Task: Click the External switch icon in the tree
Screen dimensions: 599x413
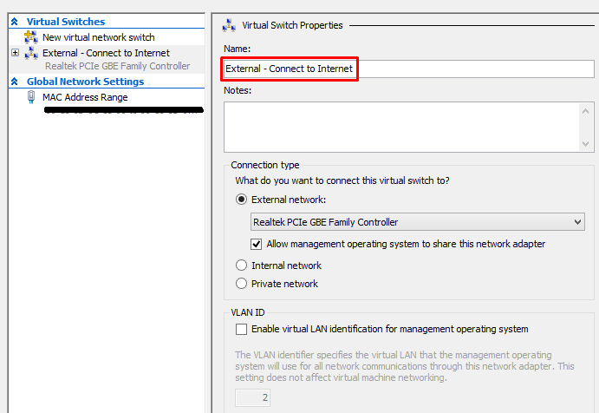Action: click(x=31, y=53)
